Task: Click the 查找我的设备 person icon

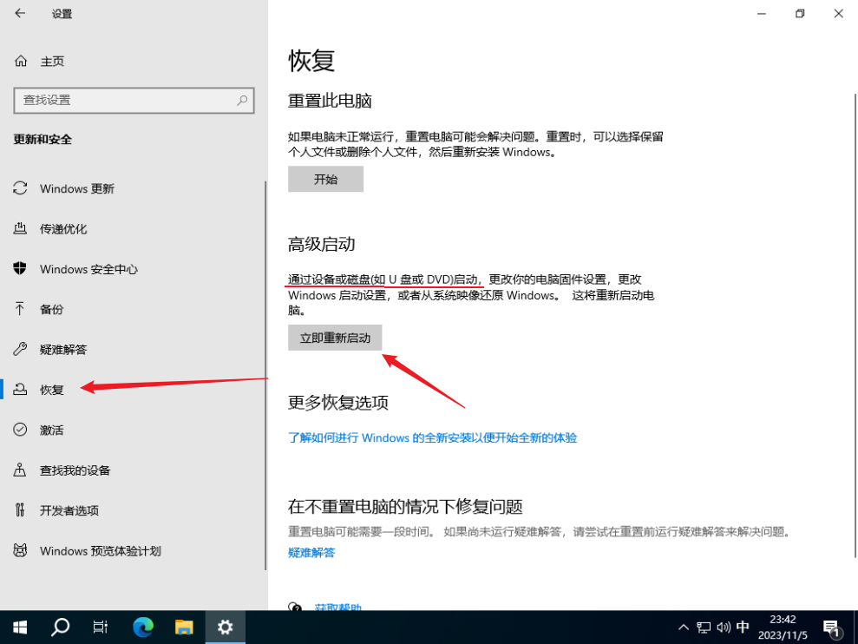Action: 20,470
